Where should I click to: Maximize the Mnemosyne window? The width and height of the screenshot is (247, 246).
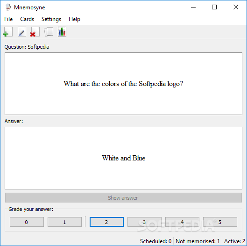pyautogui.click(x=214, y=7)
